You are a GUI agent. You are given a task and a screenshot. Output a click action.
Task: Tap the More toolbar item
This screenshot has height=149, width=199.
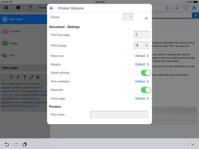pos(42,8)
